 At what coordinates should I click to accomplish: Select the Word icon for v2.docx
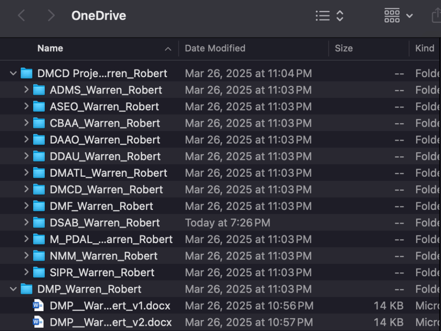pyautogui.click(x=38, y=322)
